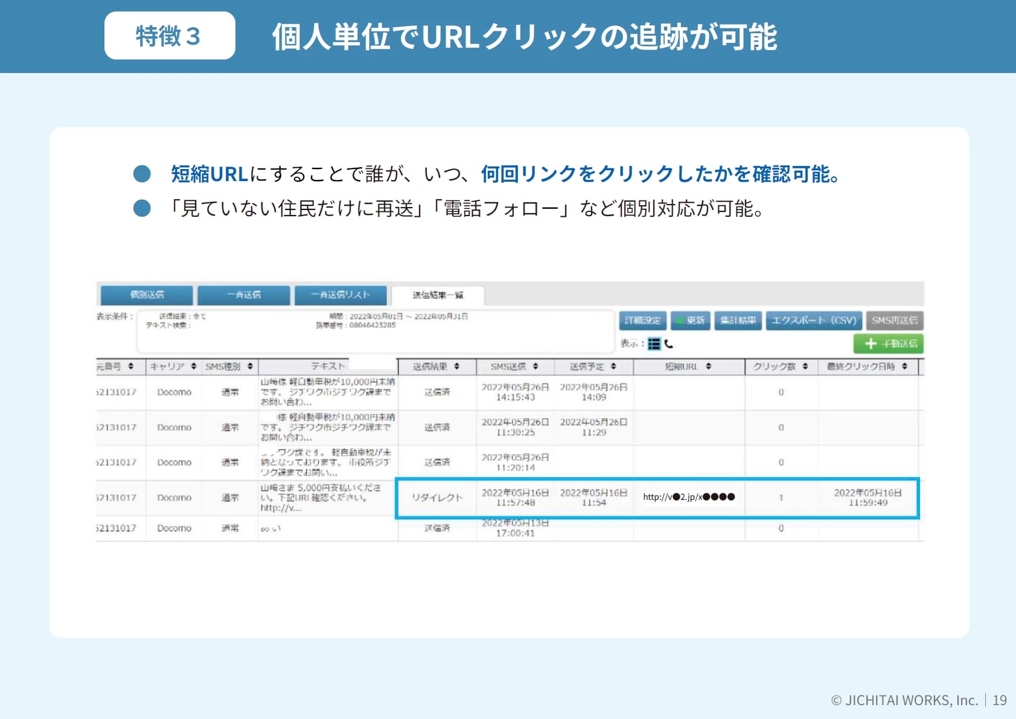Screen dimensions: 1016x719
Task: Sort by 短縮URL column arrows
Action: (708, 366)
